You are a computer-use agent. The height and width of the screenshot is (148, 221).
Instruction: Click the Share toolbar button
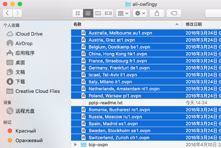[157, 13]
